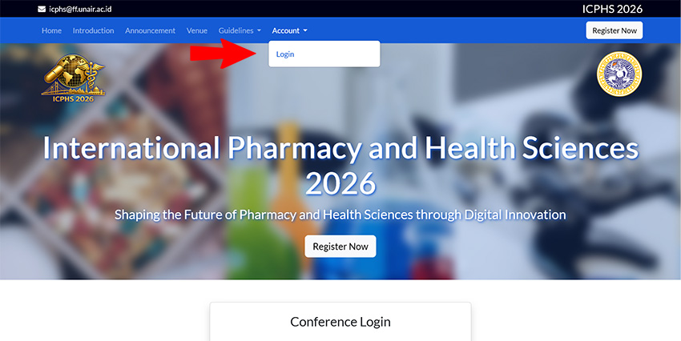
Task: Open the Home navigation link
Action: [x=52, y=30]
